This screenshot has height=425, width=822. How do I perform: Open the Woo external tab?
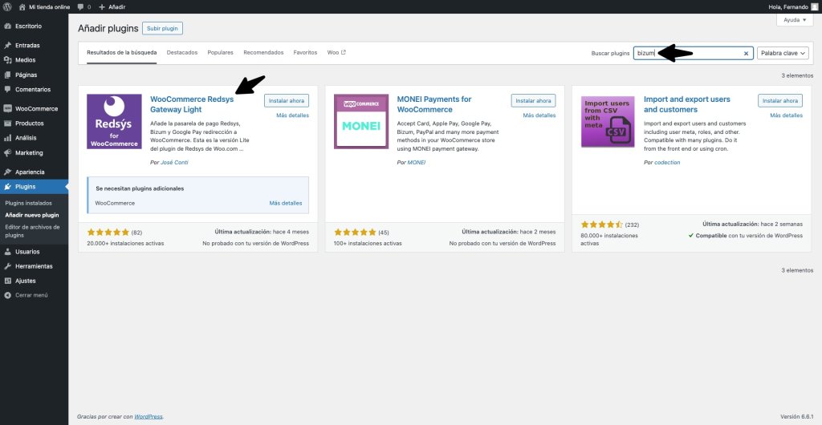[336, 53]
